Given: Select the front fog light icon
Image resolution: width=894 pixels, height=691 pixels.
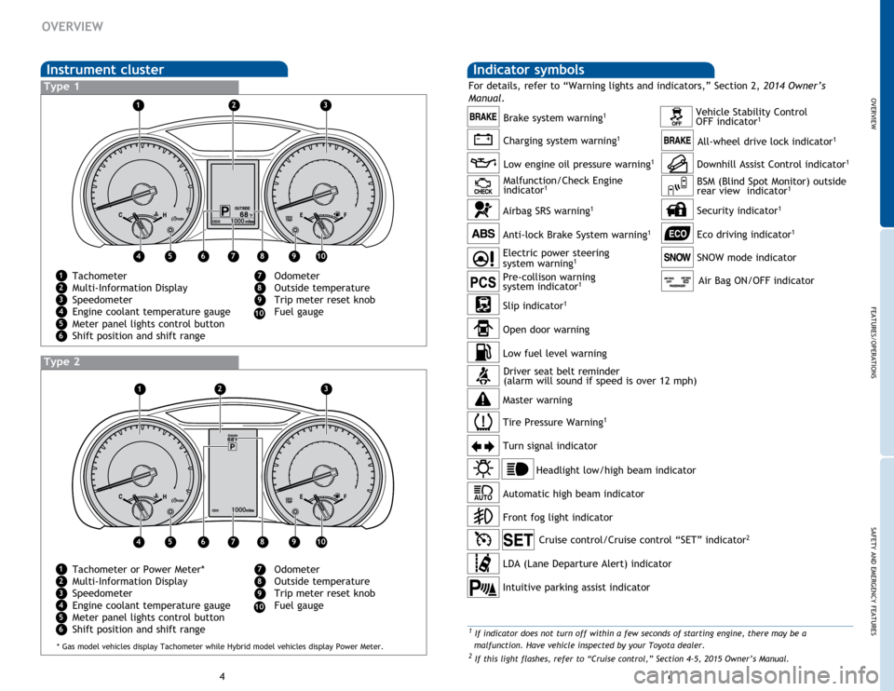Looking at the screenshot, I should (x=483, y=516).
